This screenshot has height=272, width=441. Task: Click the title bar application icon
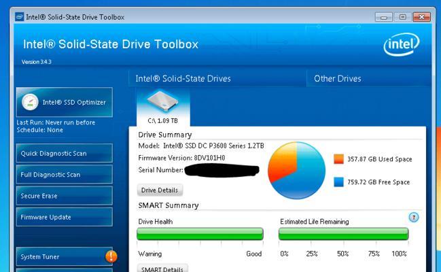(x=20, y=17)
